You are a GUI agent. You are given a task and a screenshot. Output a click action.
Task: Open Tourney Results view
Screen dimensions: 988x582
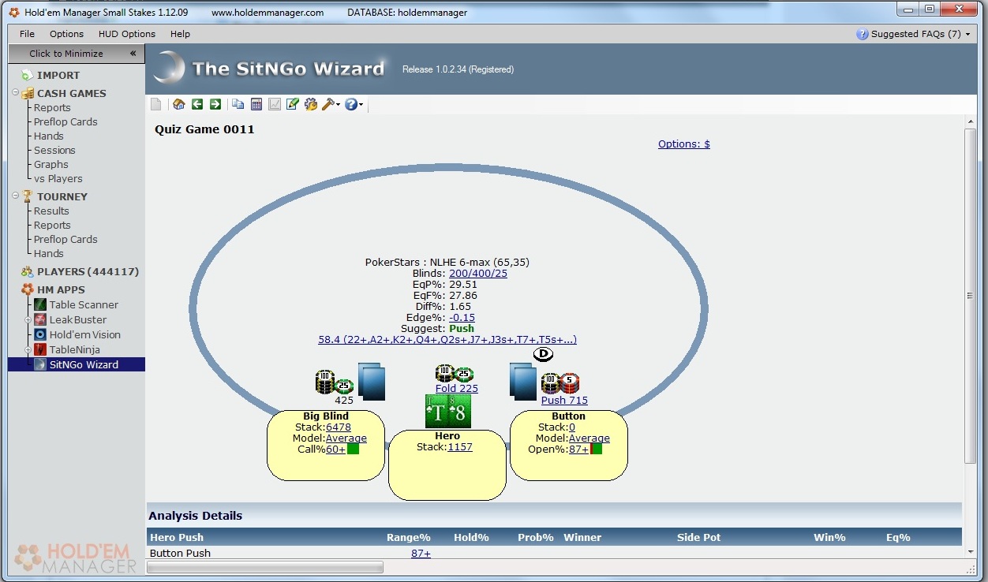[51, 211]
